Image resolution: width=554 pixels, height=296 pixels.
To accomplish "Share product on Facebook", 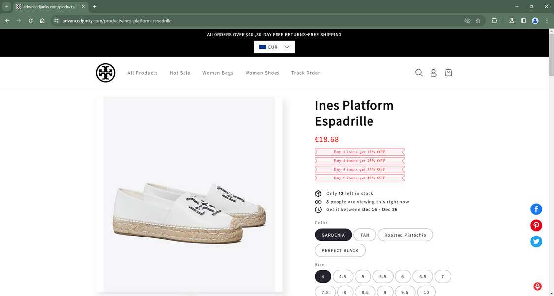I will 536,209.
